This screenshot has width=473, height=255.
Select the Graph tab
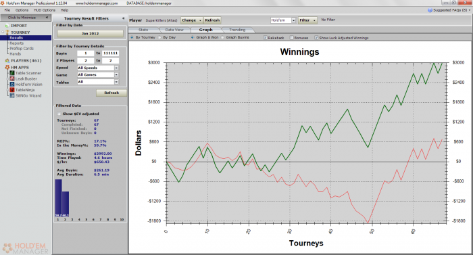(x=205, y=30)
